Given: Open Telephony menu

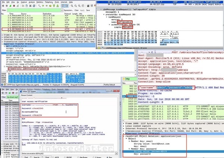Looking at the screenshot, I should click(x=49, y=2).
